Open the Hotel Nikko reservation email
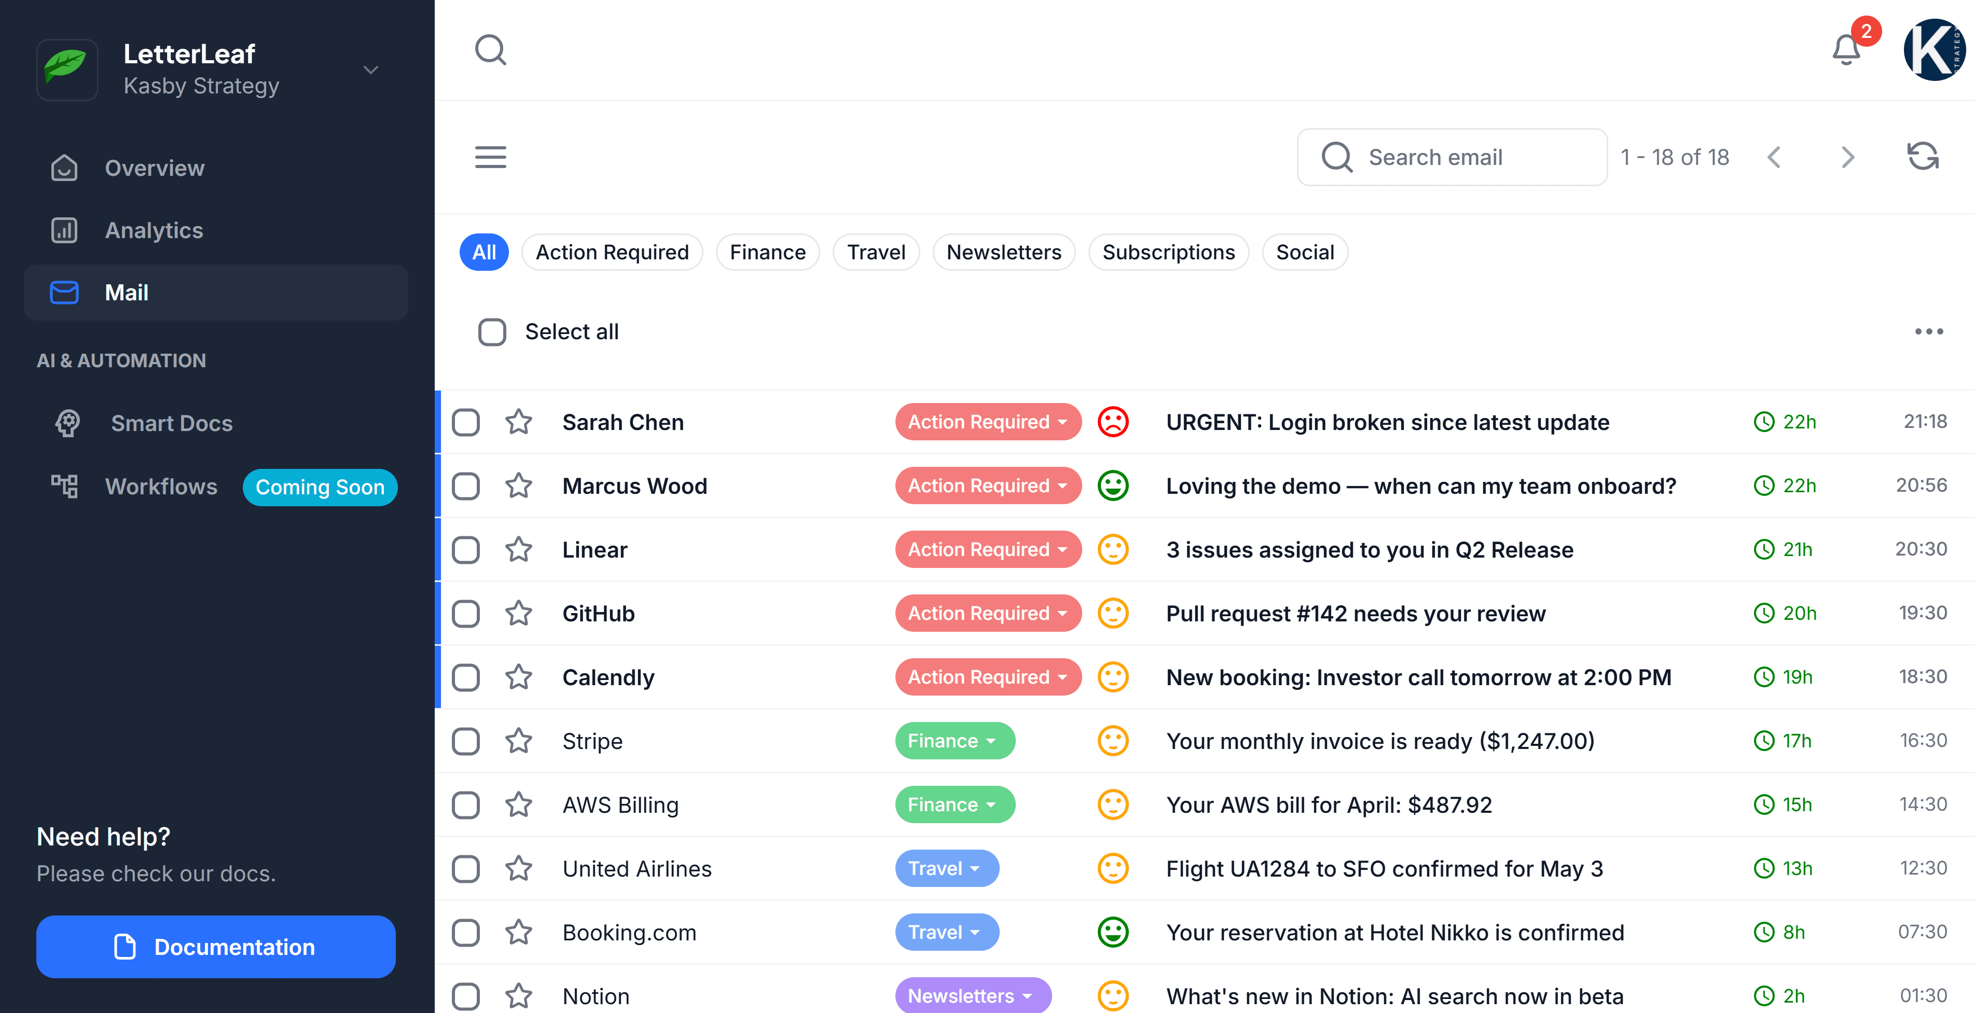Screen dimensions: 1975x1013 tap(1394, 932)
